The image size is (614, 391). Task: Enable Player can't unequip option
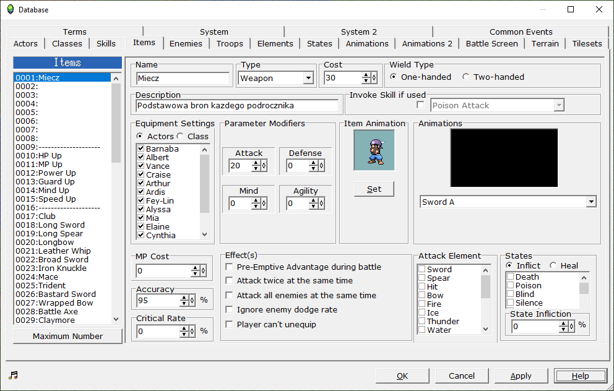[230, 324]
